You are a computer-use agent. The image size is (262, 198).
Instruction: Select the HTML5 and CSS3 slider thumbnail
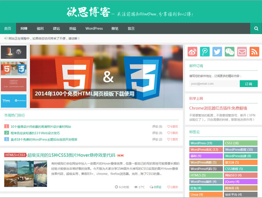pyautogui.click(x=13, y=68)
